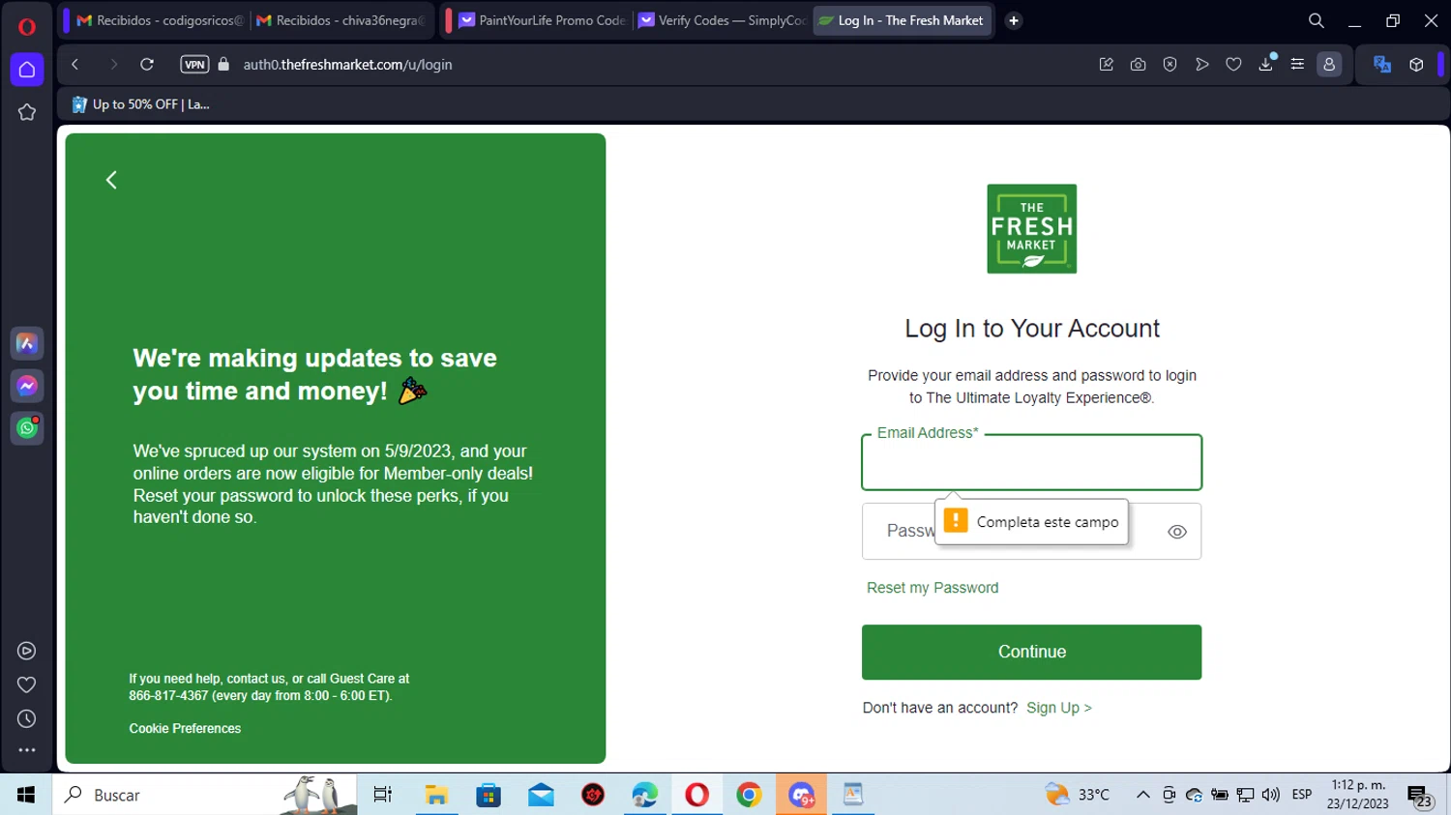The image size is (1451, 815).
Task: Click Reset my Password link
Action: [933, 588]
